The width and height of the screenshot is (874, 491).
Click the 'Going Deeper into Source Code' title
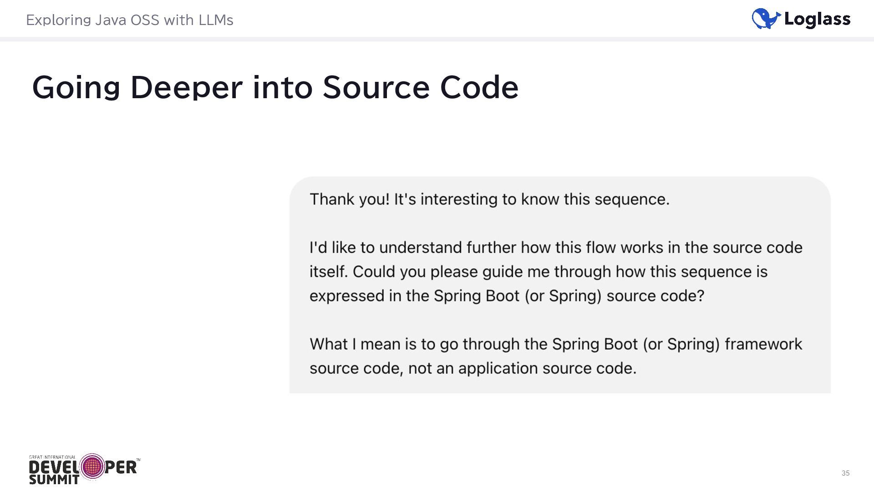[275, 87]
